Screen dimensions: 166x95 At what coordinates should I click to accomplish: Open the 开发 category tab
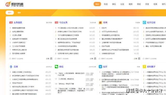pyautogui.click(x=147, y=4)
